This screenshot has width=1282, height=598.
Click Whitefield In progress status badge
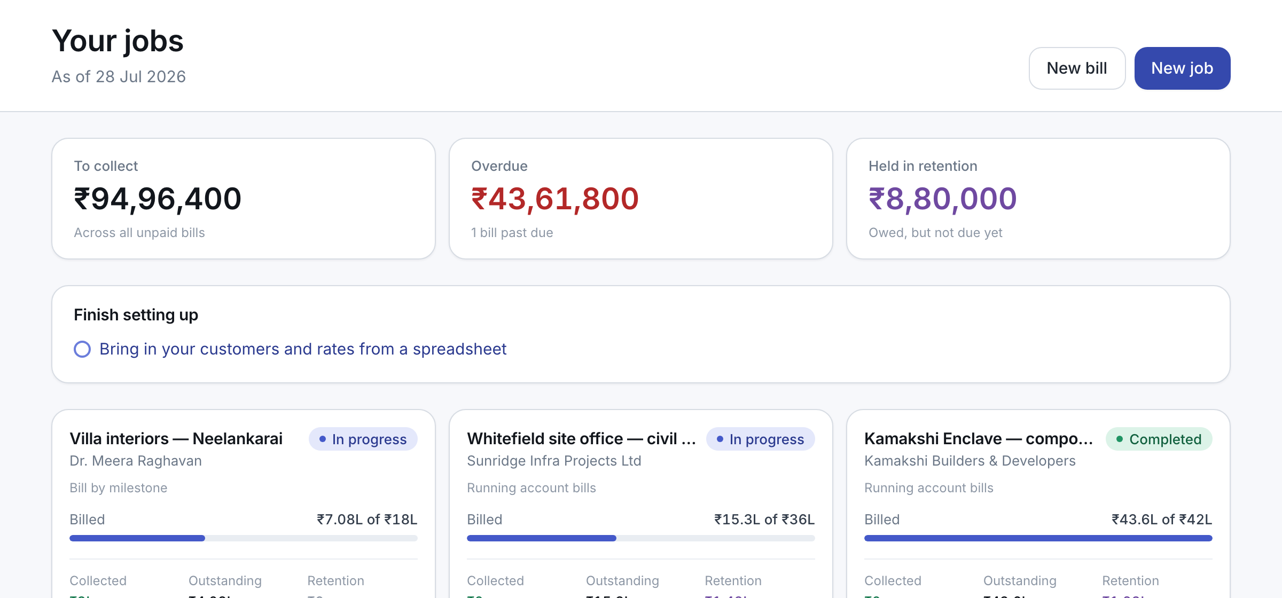(761, 439)
